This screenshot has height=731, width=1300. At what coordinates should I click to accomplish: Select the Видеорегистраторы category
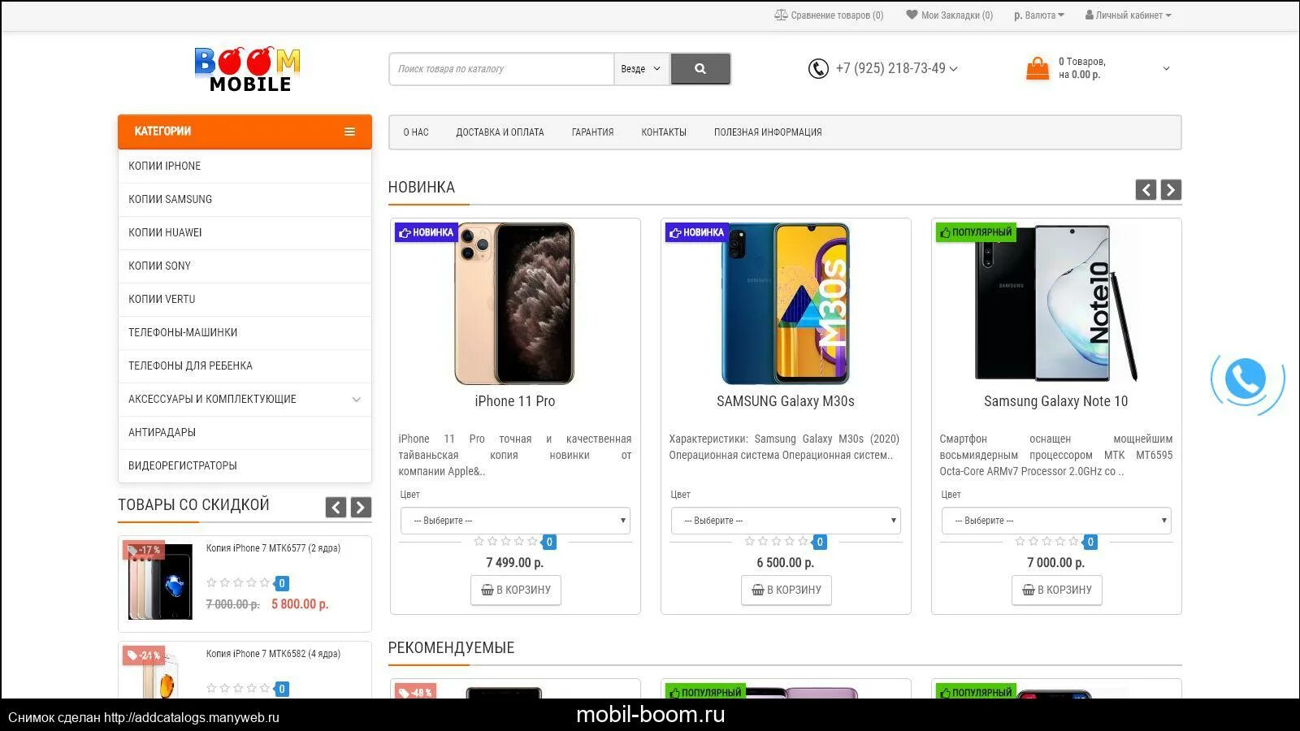pos(245,465)
